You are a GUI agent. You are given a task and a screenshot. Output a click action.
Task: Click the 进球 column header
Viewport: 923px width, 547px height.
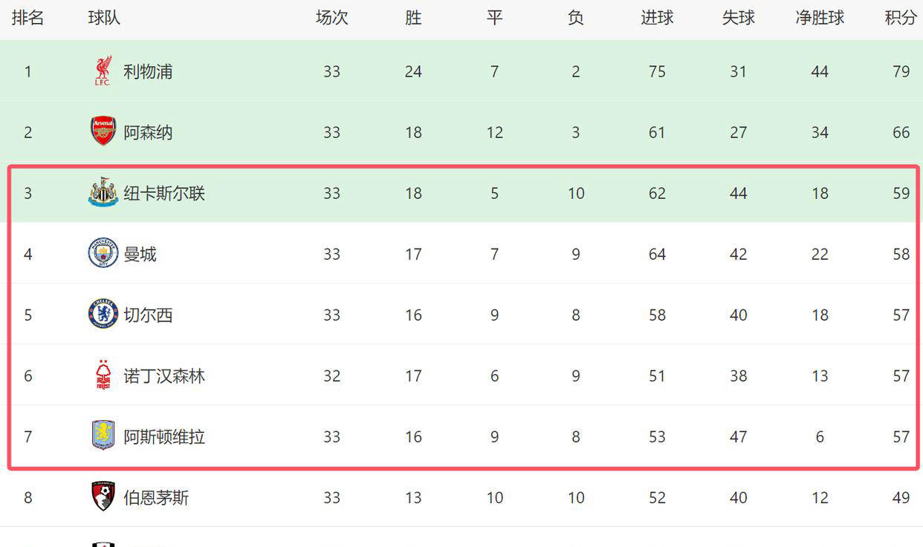(657, 18)
